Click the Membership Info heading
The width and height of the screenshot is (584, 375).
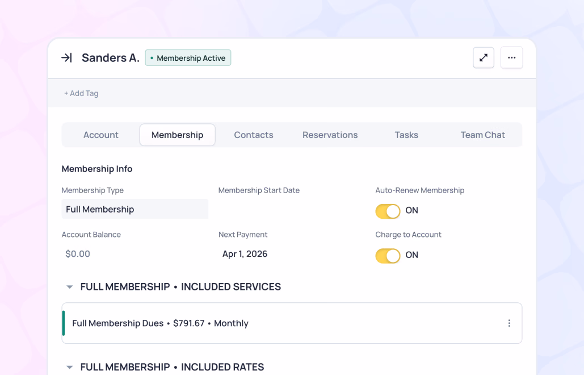(97, 169)
